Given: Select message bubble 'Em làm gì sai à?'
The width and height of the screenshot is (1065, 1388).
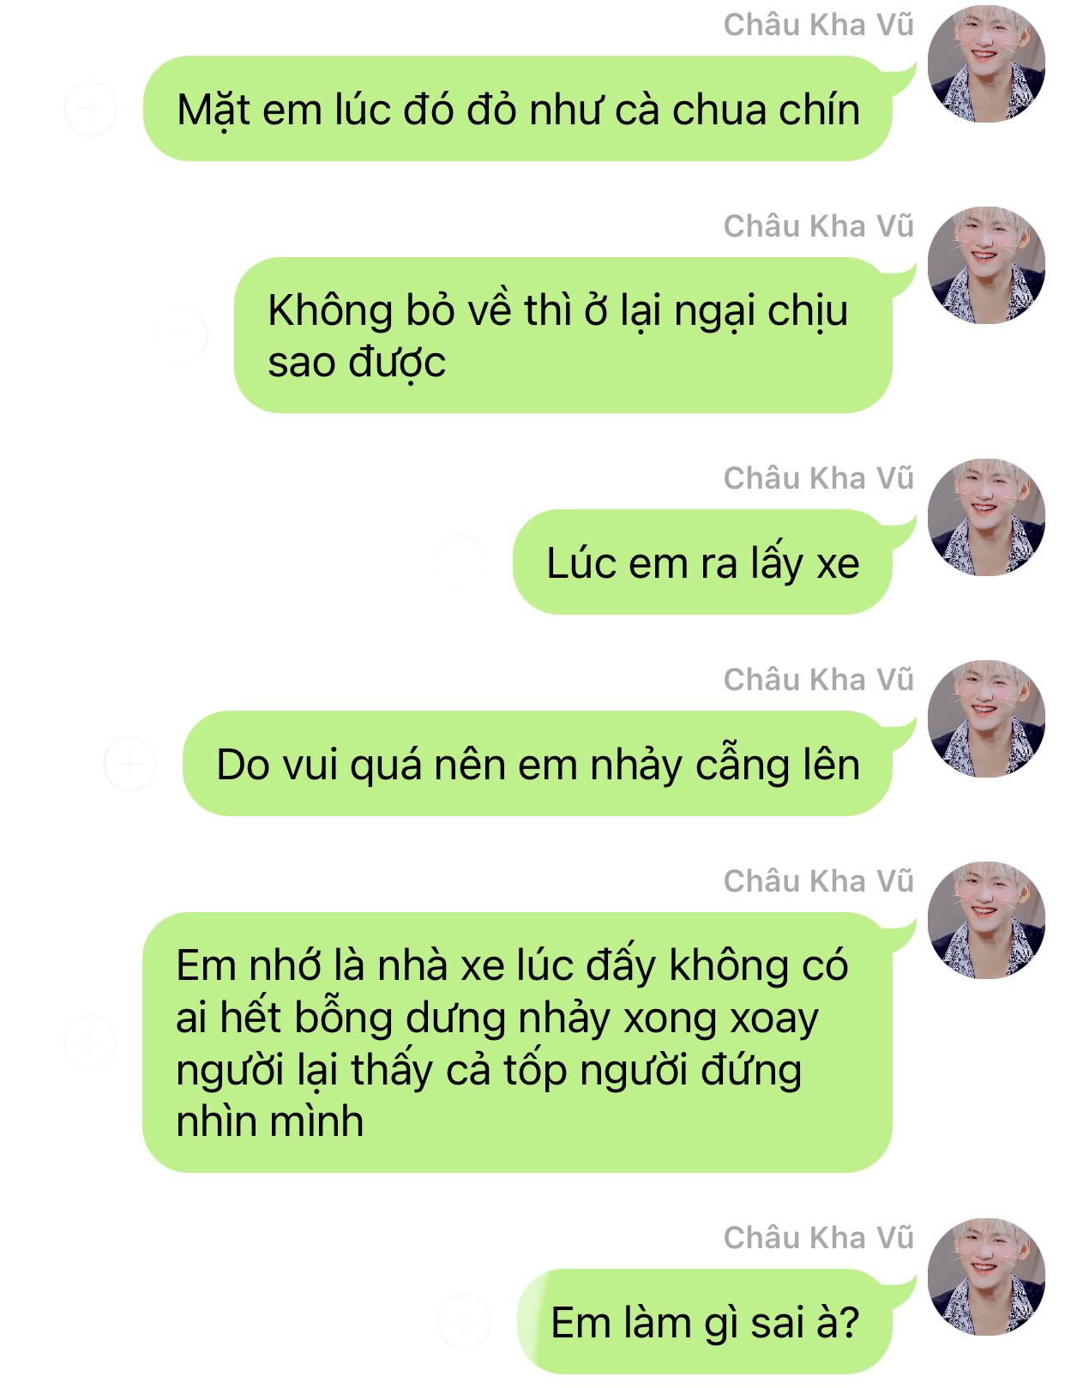Looking at the screenshot, I should tap(705, 1322).
